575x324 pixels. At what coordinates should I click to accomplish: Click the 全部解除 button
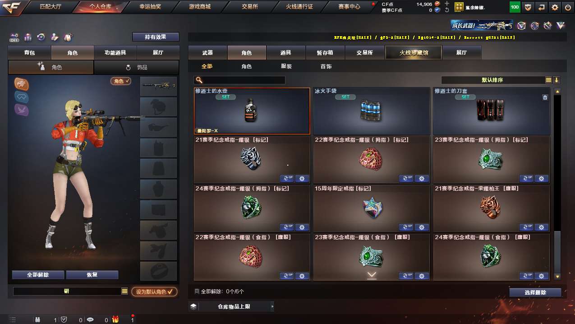pyautogui.click(x=38, y=274)
